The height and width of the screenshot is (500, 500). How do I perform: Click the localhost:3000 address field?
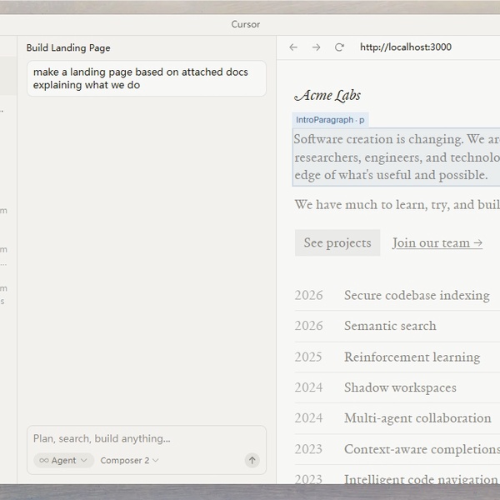point(406,47)
